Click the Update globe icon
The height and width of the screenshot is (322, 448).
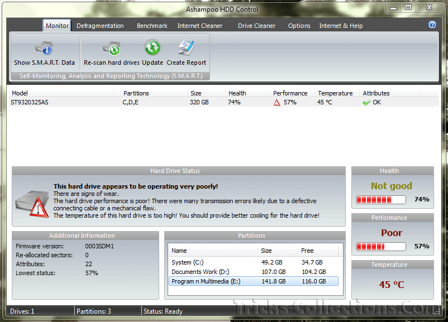(152, 48)
